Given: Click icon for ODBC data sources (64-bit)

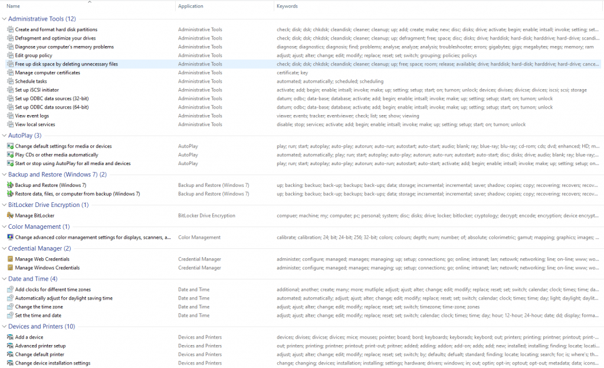Looking at the screenshot, I should [11, 107].
